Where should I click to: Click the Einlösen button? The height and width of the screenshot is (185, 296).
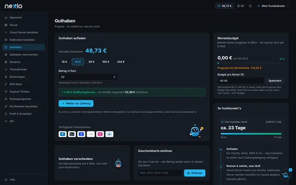click(x=195, y=173)
